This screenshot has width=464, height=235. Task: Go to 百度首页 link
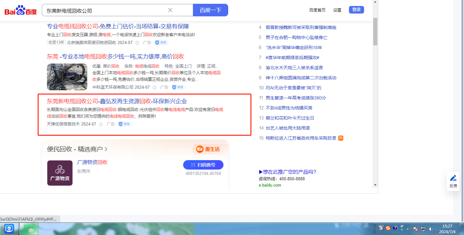pyautogui.click(x=317, y=10)
